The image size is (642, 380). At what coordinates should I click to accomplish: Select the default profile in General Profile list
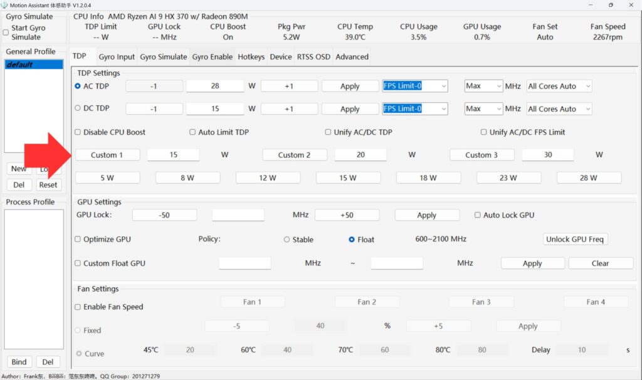(x=34, y=65)
